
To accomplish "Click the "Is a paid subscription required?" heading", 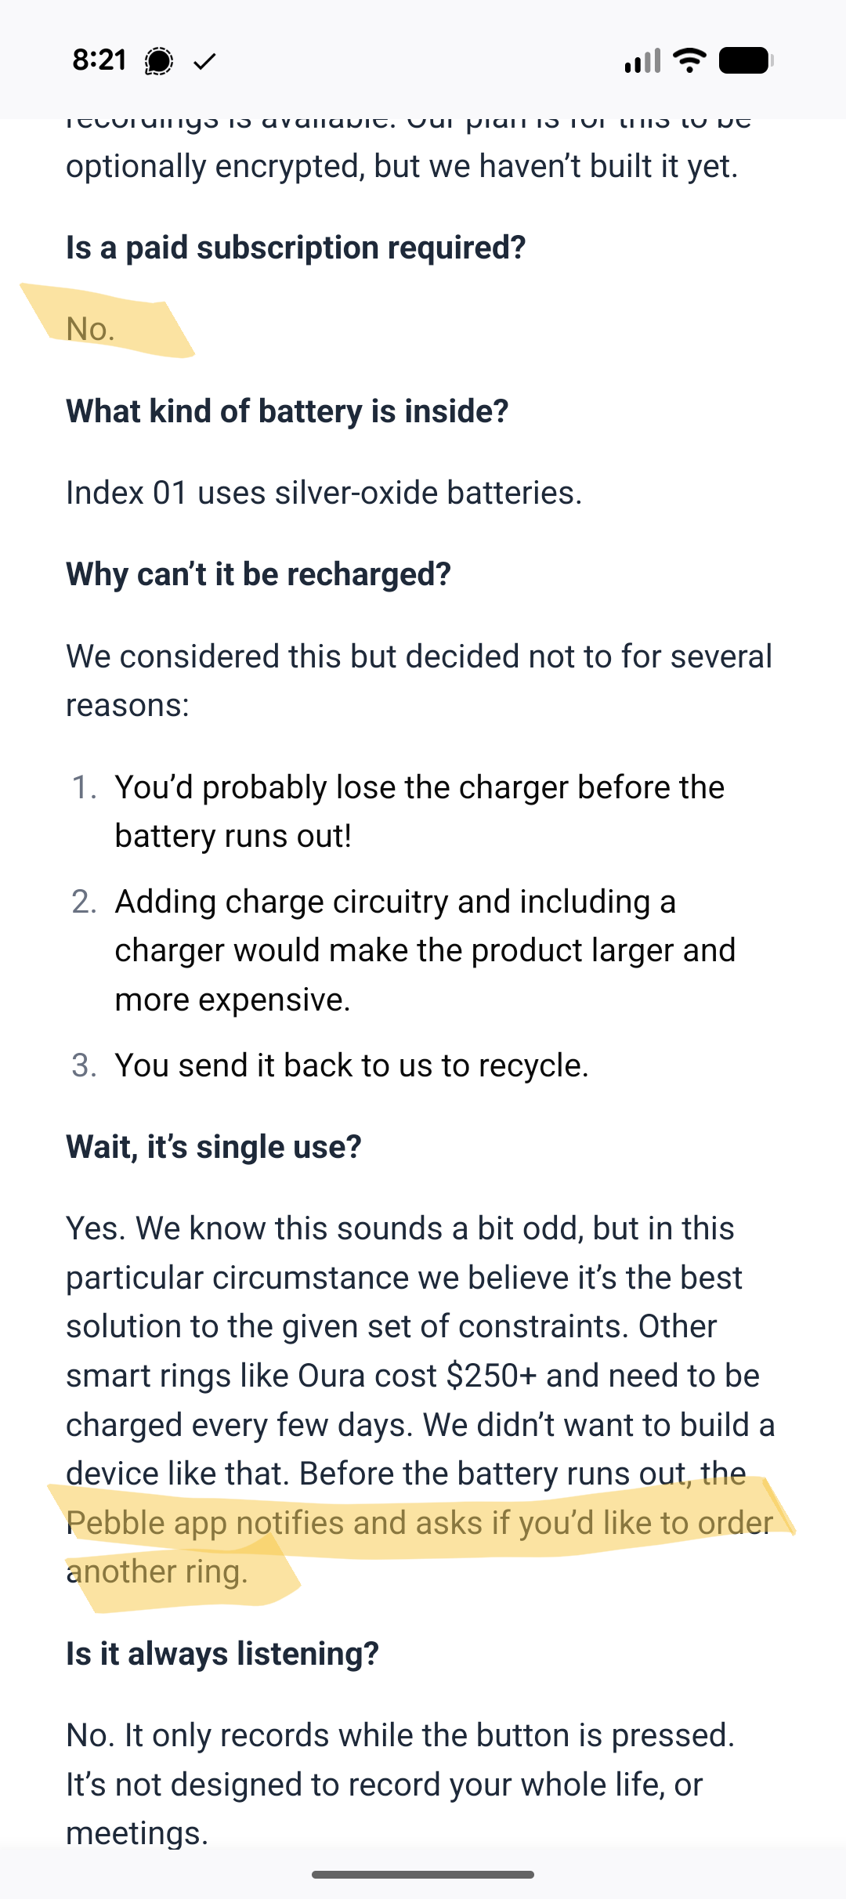I will [x=295, y=248].
